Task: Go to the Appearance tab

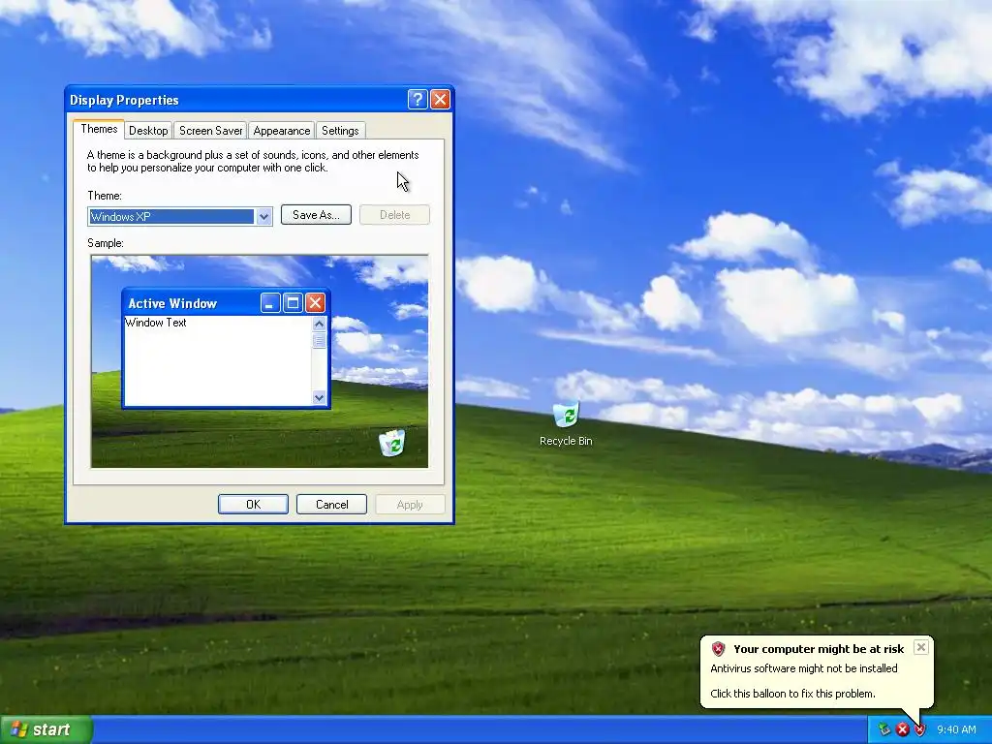Action: click(x=282, y=131)
